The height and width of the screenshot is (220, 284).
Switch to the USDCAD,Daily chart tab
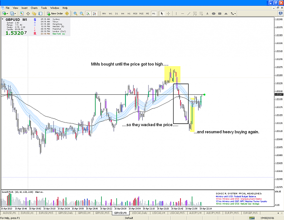click(x=140, y=213)
